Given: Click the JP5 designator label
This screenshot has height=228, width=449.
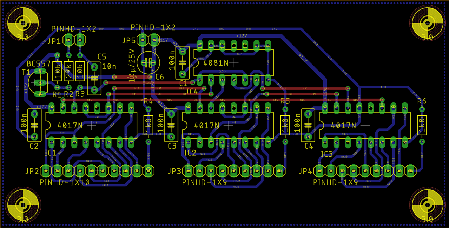Looking at the screenshot, I should [128, 40].
